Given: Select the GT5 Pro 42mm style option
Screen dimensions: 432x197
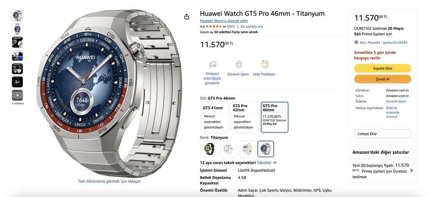Looking at the screenshot, I should (244, 117).
